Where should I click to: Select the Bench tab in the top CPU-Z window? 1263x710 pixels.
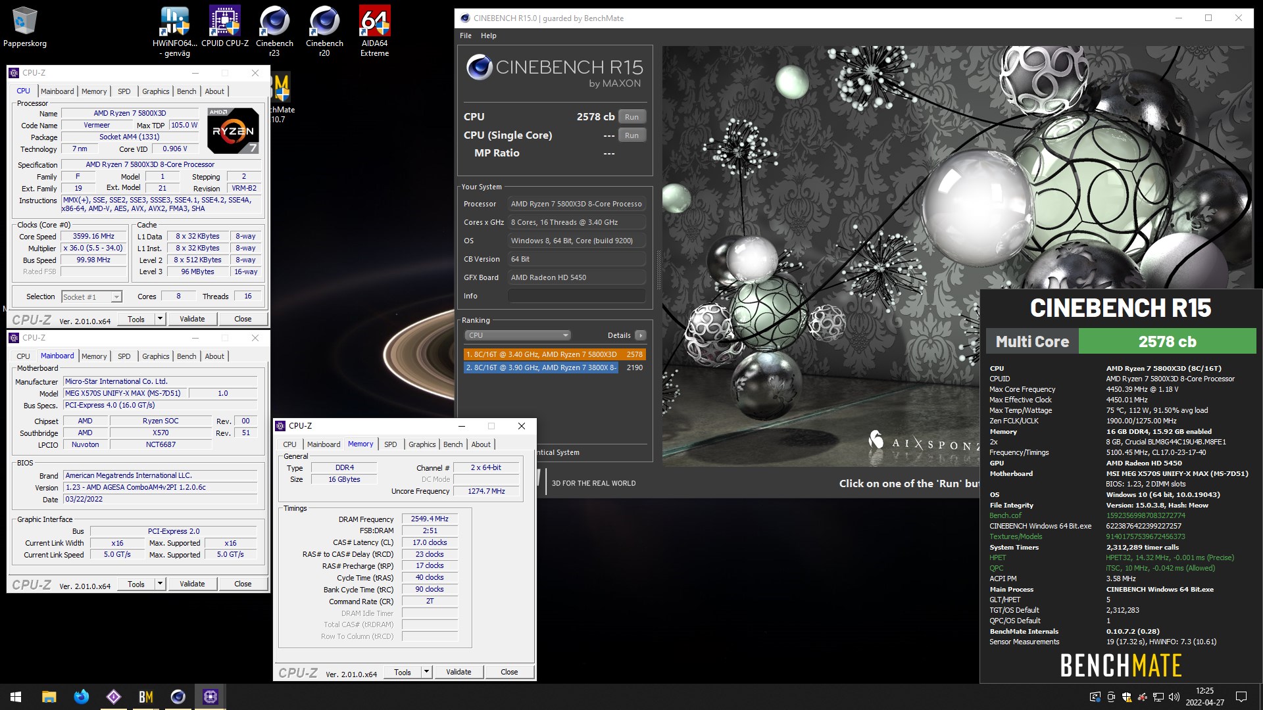click(186, 91)
